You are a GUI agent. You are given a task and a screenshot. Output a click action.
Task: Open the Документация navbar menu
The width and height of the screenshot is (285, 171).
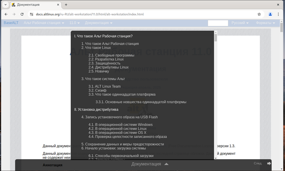point(98,23)
